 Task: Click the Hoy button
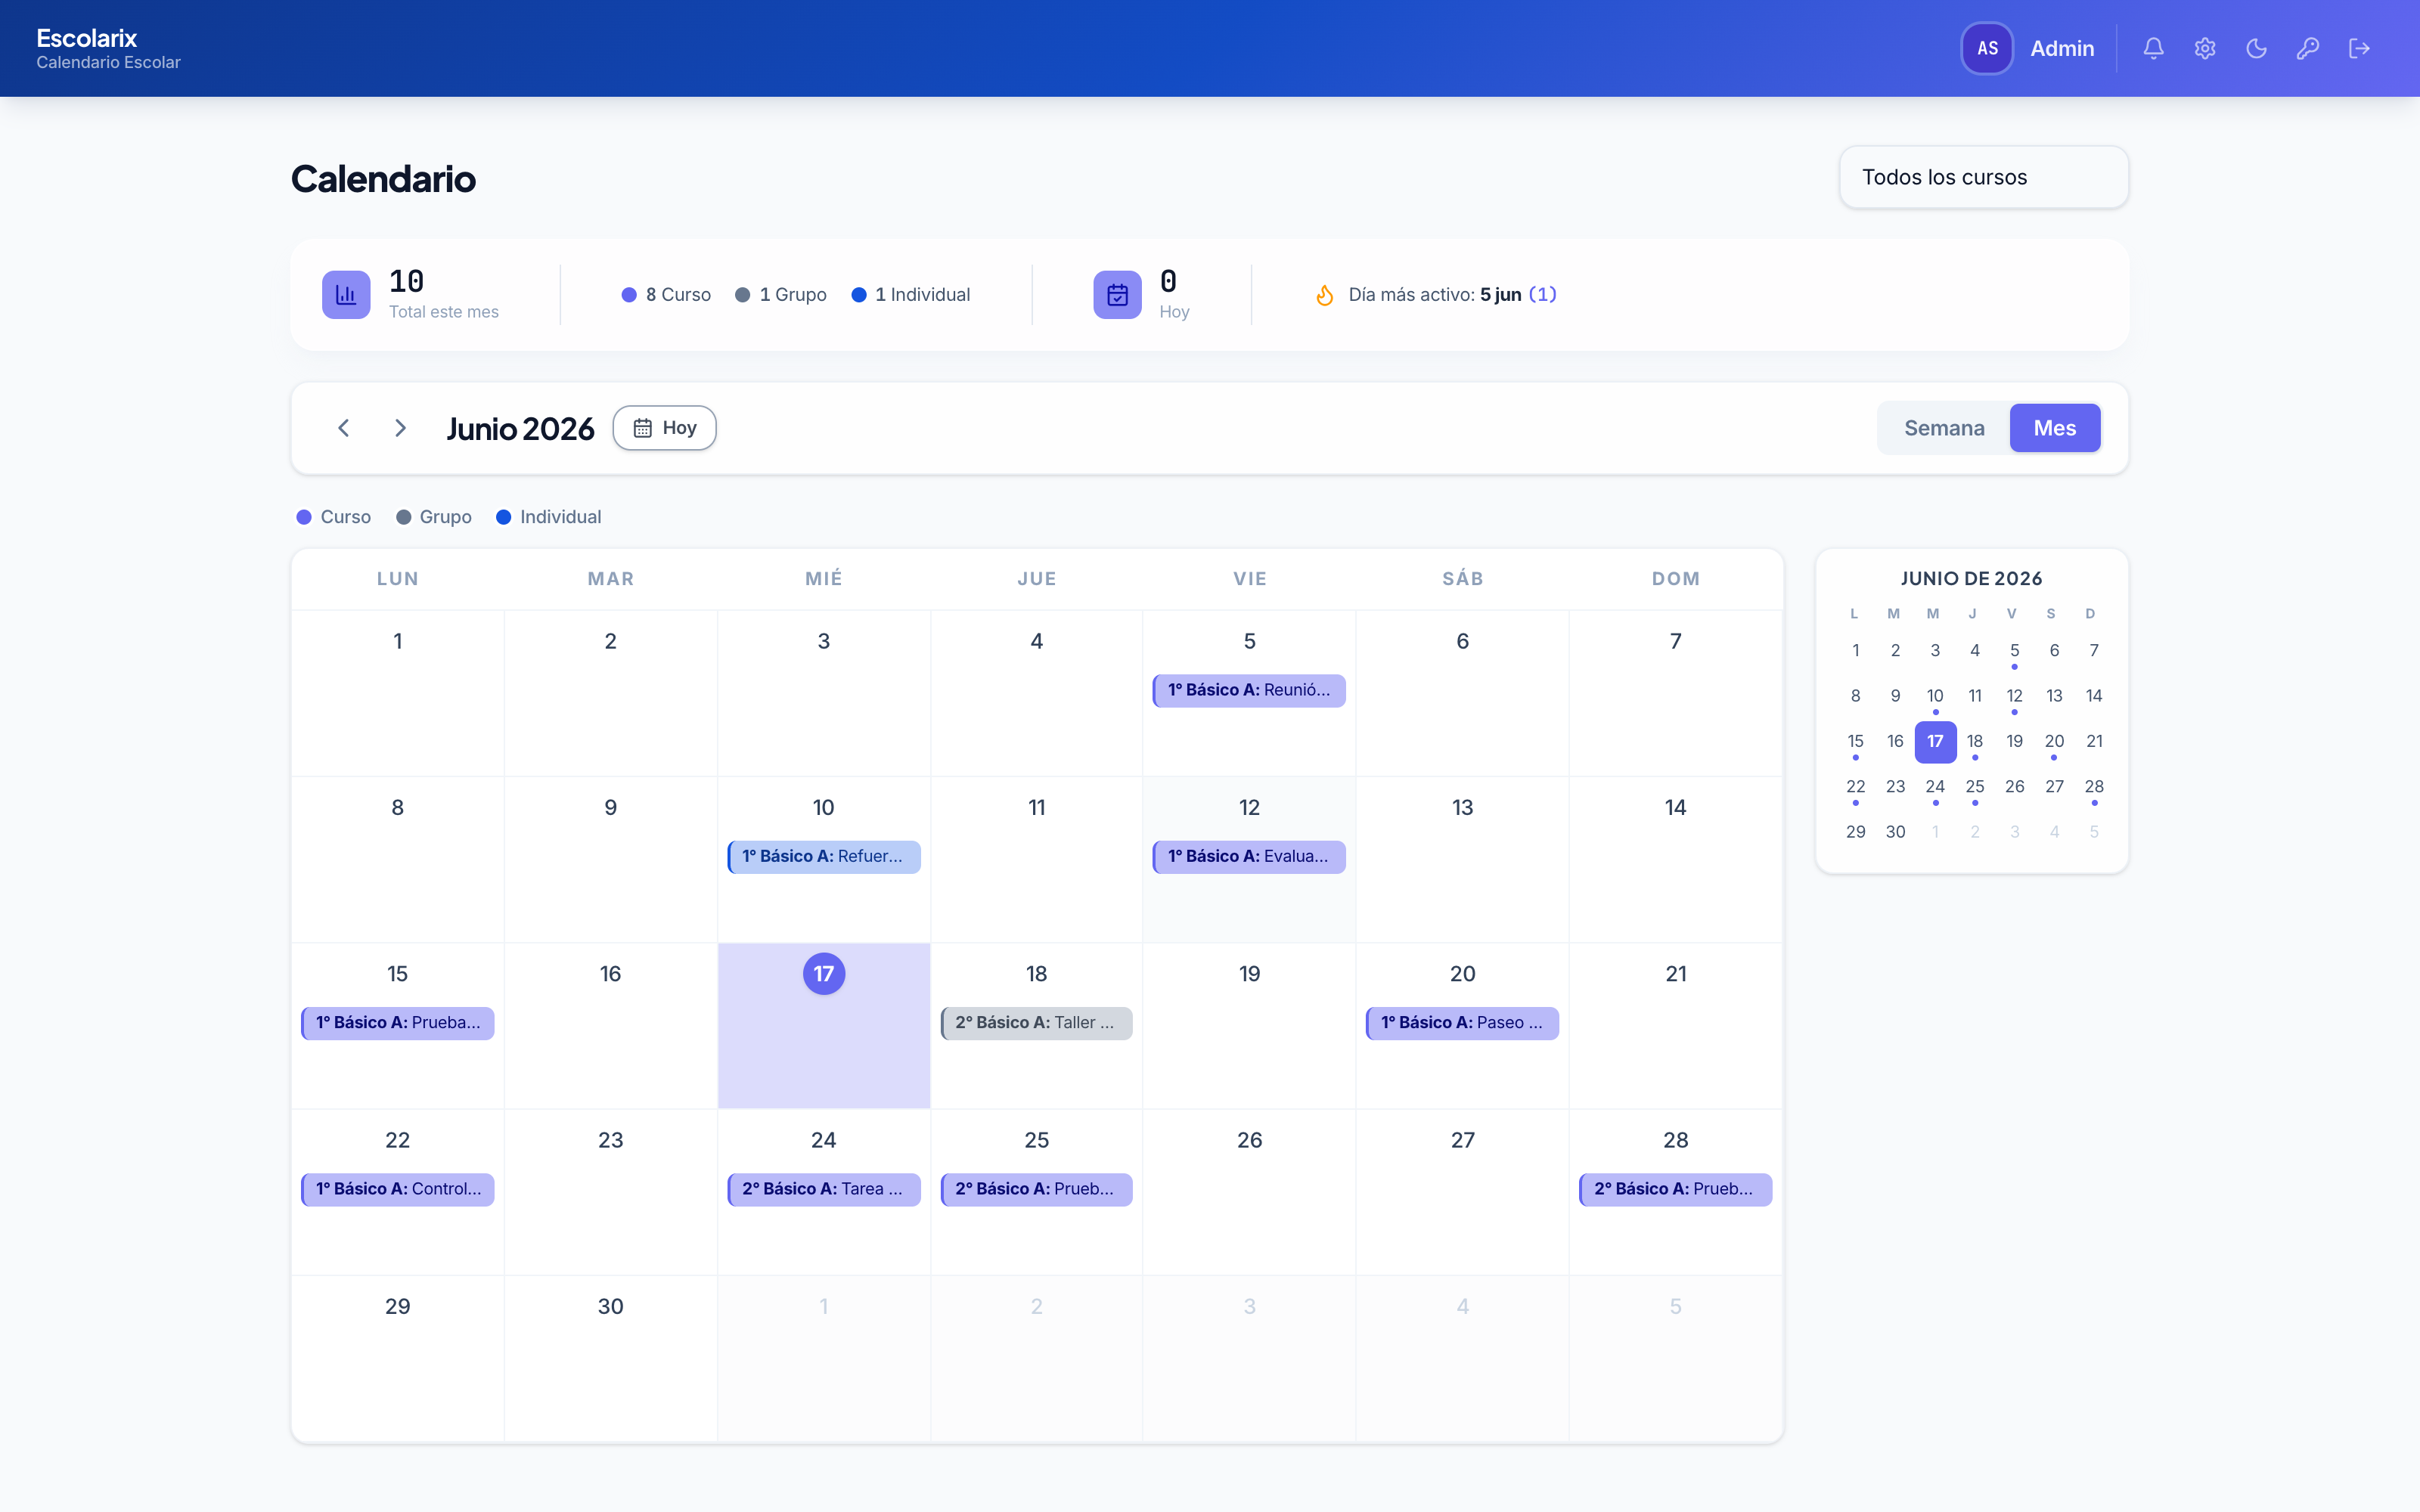coord(665,428)
